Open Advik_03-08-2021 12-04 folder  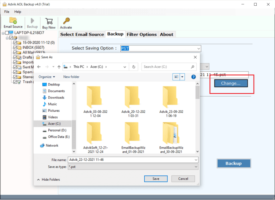tap(95, 102)
